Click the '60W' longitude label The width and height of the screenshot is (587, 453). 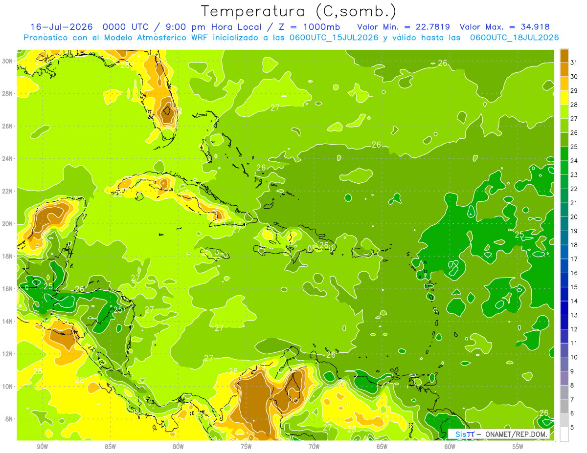tap(450, 447)
